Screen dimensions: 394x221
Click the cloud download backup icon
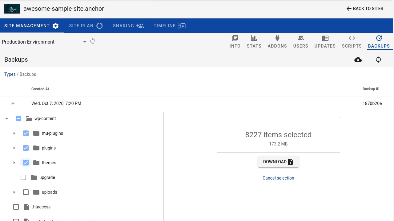coord(358,60)
